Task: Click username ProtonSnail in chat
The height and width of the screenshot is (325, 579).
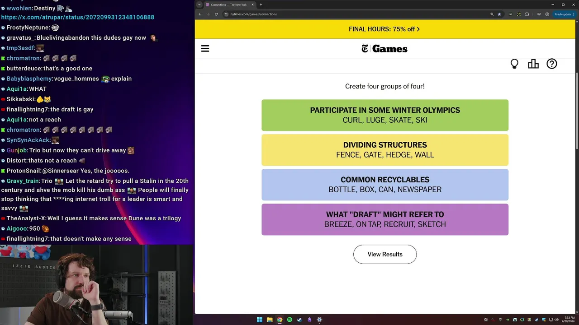Action: coord(23,171)
